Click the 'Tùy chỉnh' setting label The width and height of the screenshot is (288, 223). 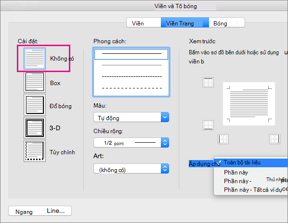[x=62, y=152]
